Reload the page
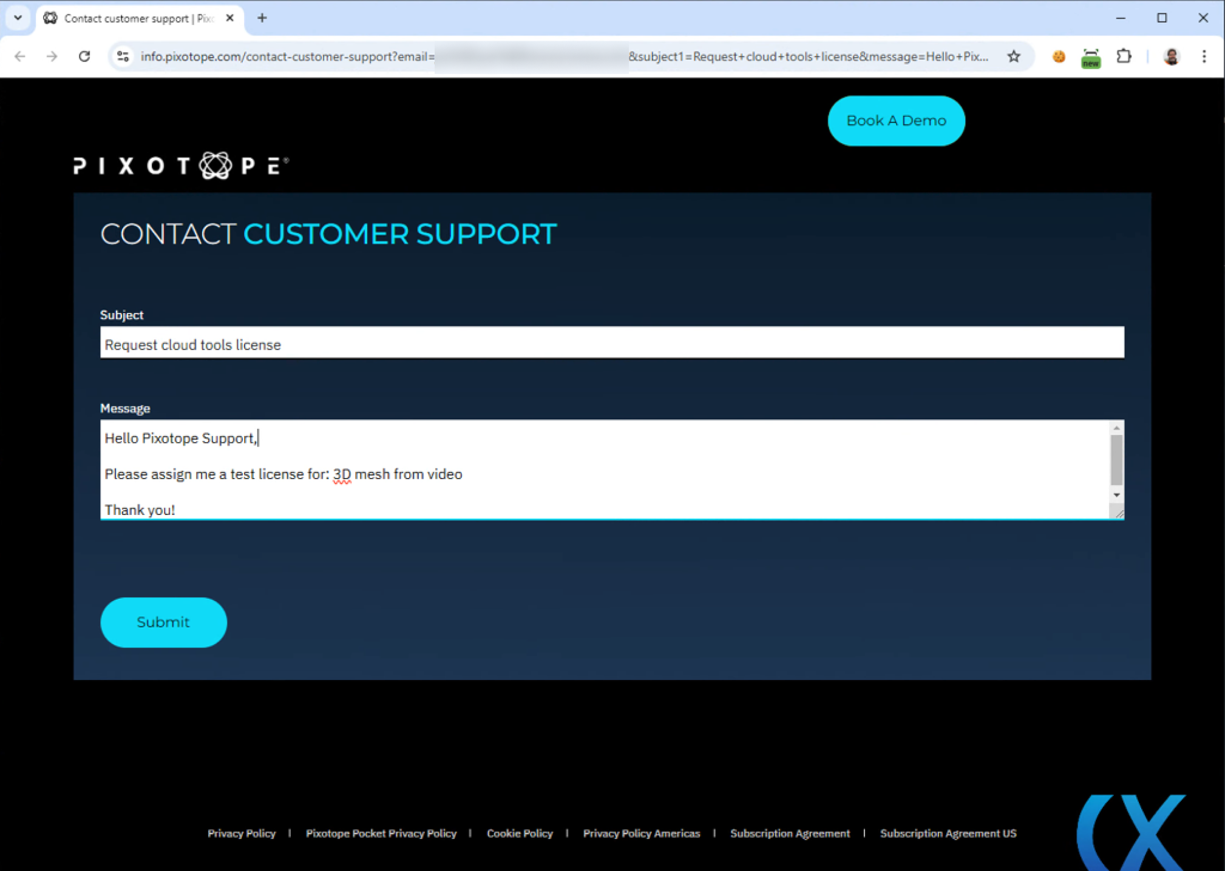Image resolution: width=1225 pixels, height=871 pixels. coord(84,56)
